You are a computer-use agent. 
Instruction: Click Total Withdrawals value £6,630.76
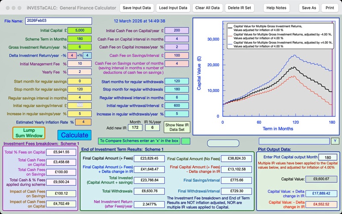click(x=149, y=191)
